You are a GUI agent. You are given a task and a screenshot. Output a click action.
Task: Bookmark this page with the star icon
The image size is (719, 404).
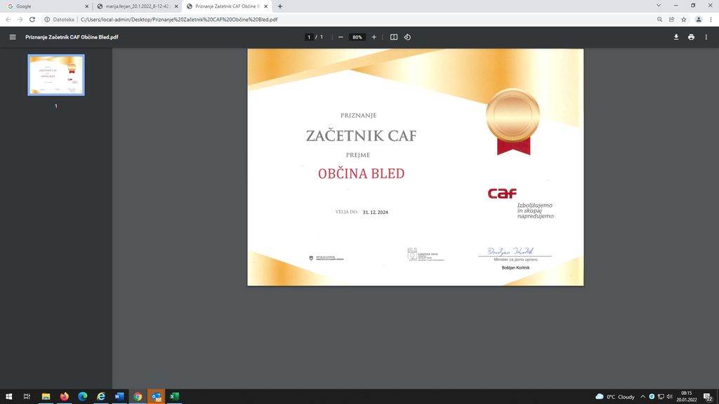click(683, 20)
